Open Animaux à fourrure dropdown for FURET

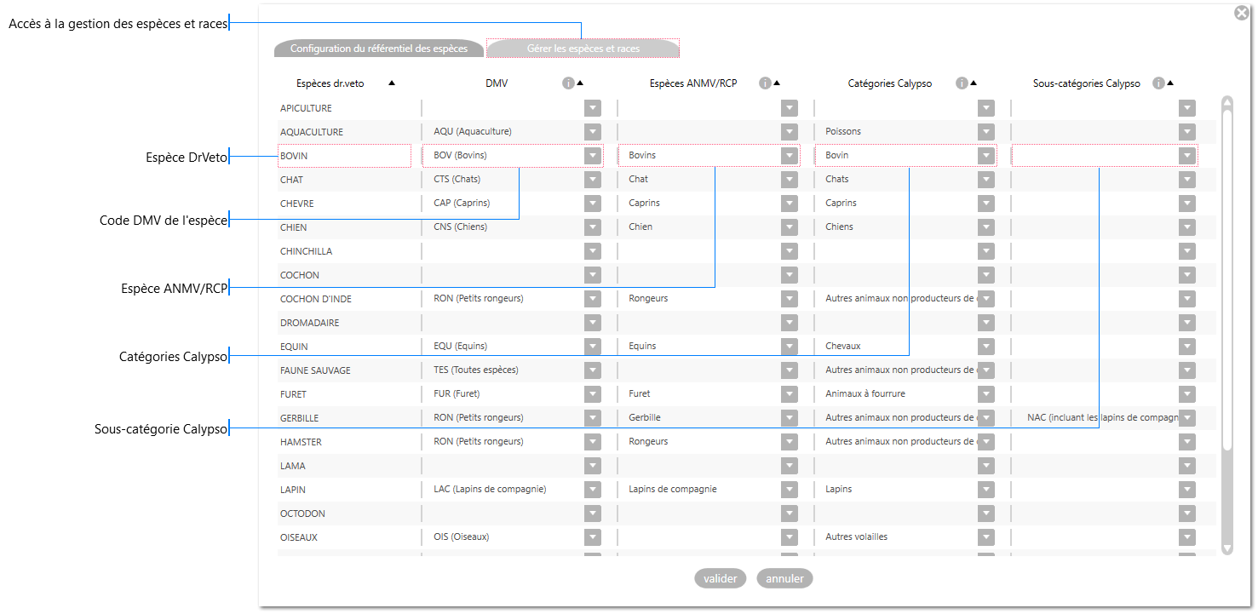[986, 394]
